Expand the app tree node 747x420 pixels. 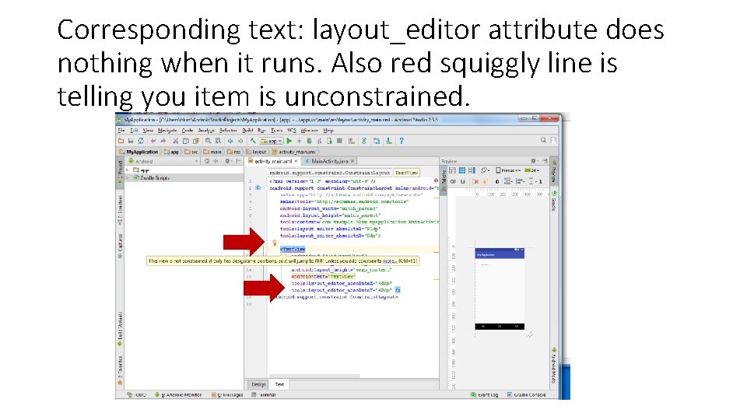pyautogui.click(x=128, y=170)
